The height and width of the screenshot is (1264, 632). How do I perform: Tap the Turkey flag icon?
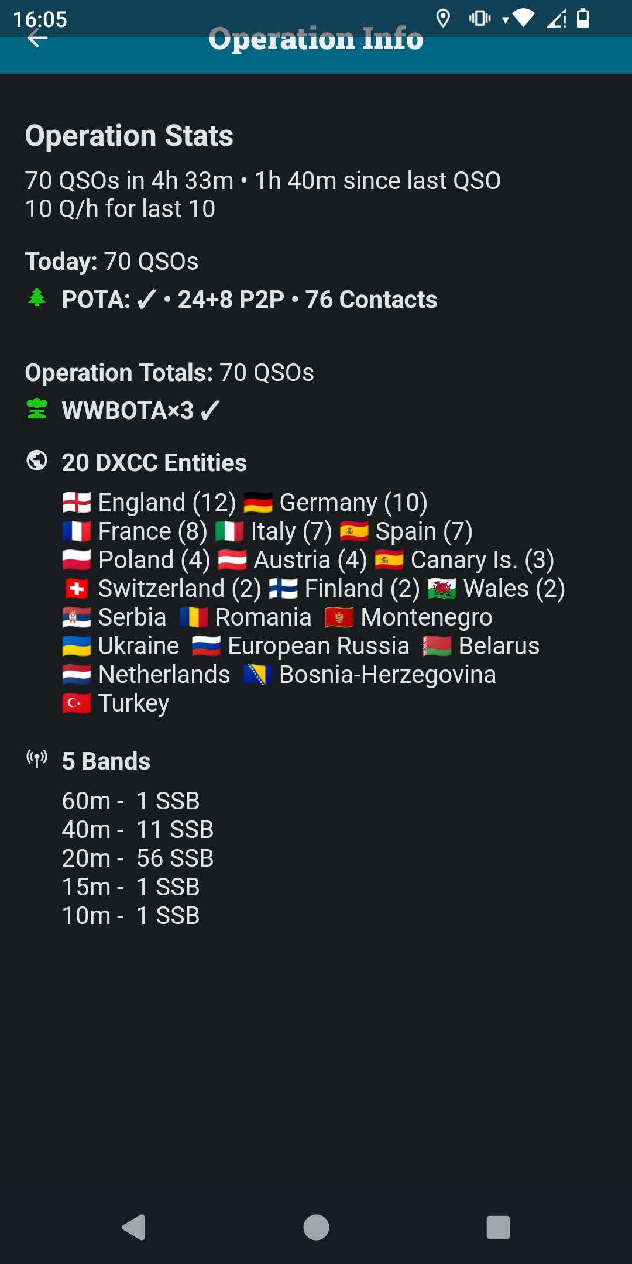click(x=77, y=703)
